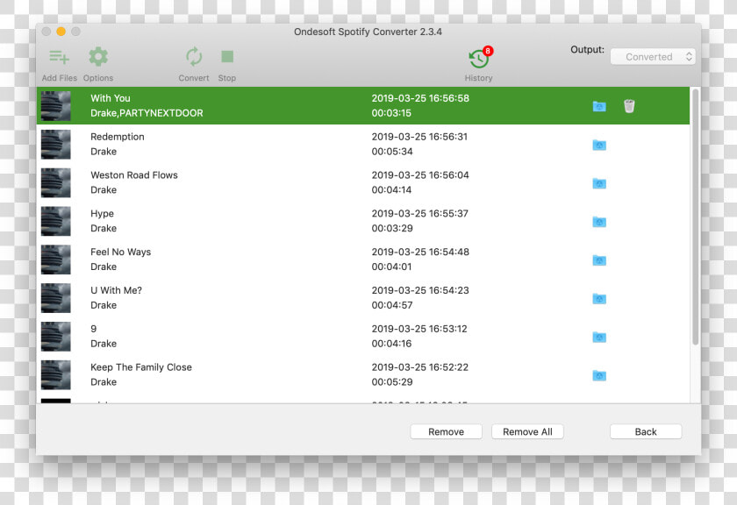Open folder for With You track
The image size is (737, 505).
pyautogui.click(x=599, y=107)
